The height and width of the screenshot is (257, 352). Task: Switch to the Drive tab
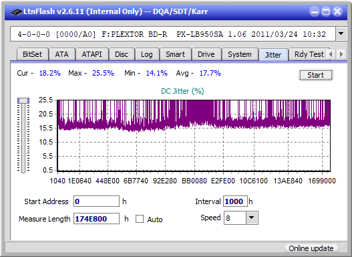(x=206, y=54)
